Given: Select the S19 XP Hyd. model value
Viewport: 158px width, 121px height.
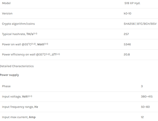Looking at the screenshot, I should pyautogui.click(x=132, y=3).
